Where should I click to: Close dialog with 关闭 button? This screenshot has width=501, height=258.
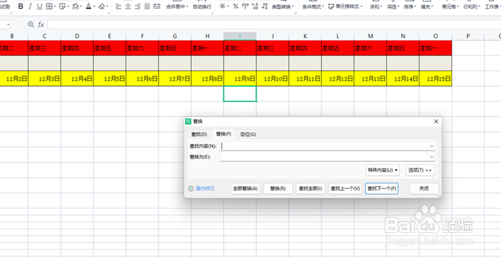424,188
